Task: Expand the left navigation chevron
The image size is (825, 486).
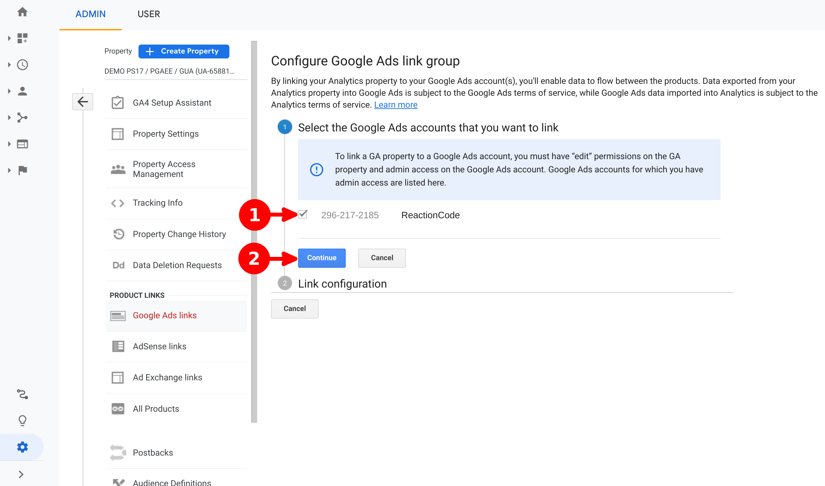Action: tap(21, 474)
